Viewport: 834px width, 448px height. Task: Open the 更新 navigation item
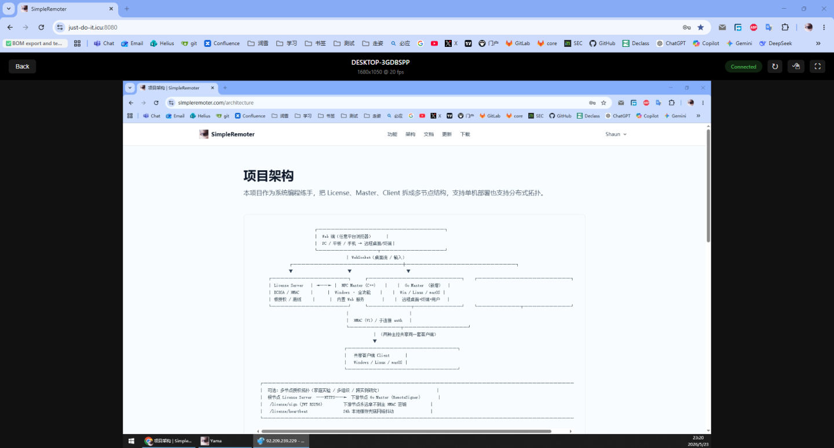[447, 134]
